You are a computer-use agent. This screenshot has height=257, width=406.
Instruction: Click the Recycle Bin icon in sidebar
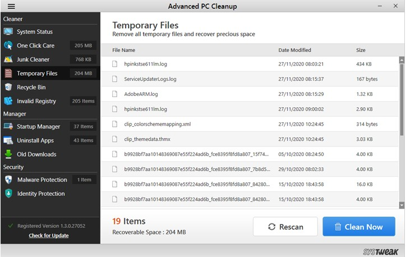8,87
